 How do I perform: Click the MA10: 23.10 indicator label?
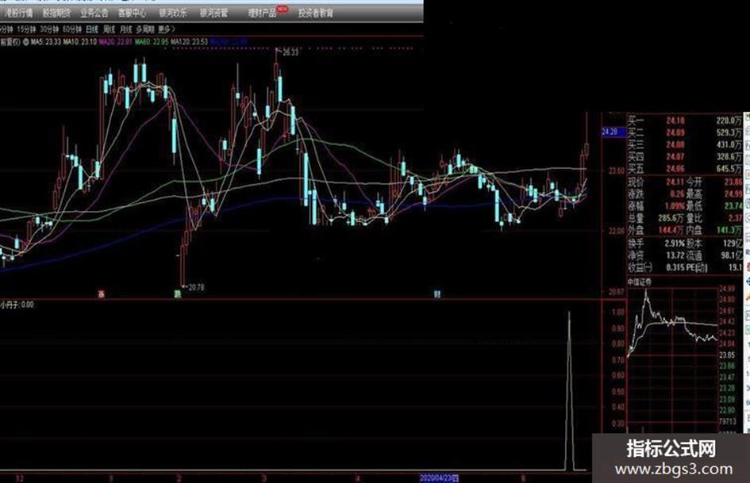click(80, 42)
